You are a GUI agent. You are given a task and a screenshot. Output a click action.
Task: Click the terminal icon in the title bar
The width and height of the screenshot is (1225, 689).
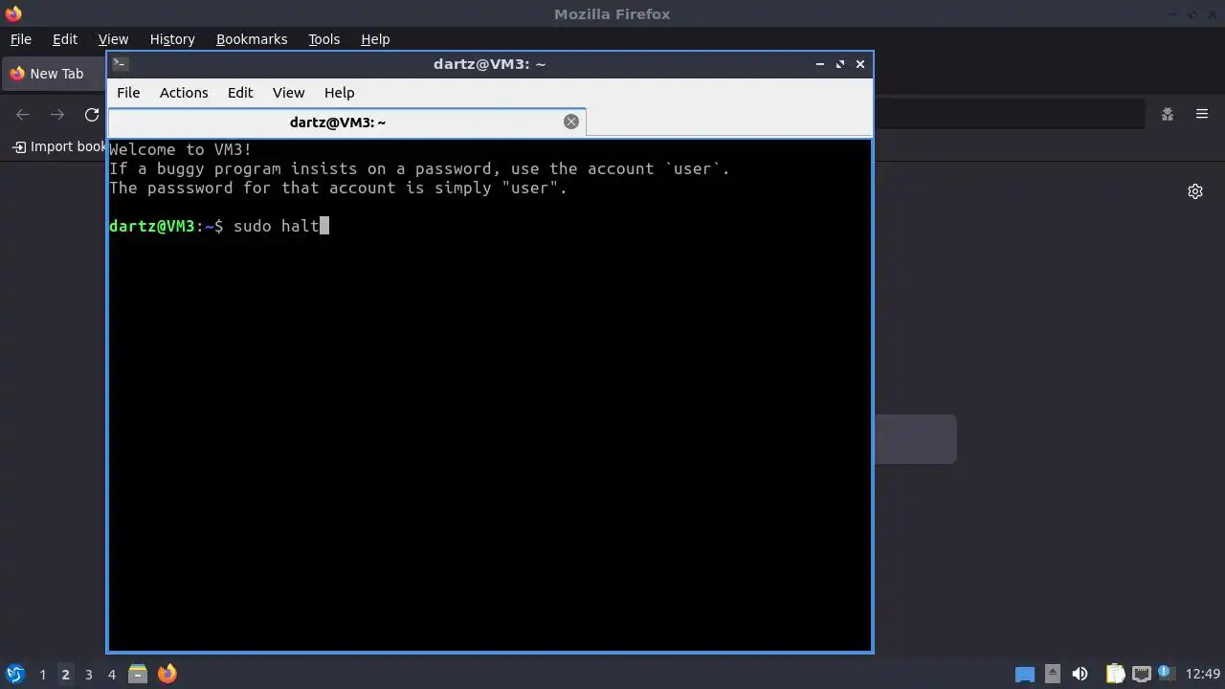pos(120,64)
